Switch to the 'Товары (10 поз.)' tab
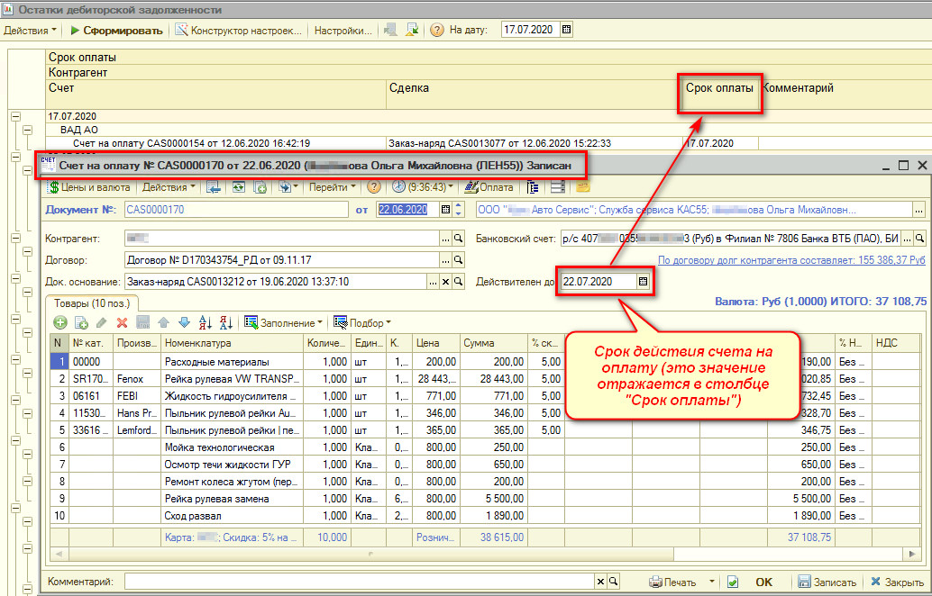Viewport: 932px width, 596px height. 92,303
